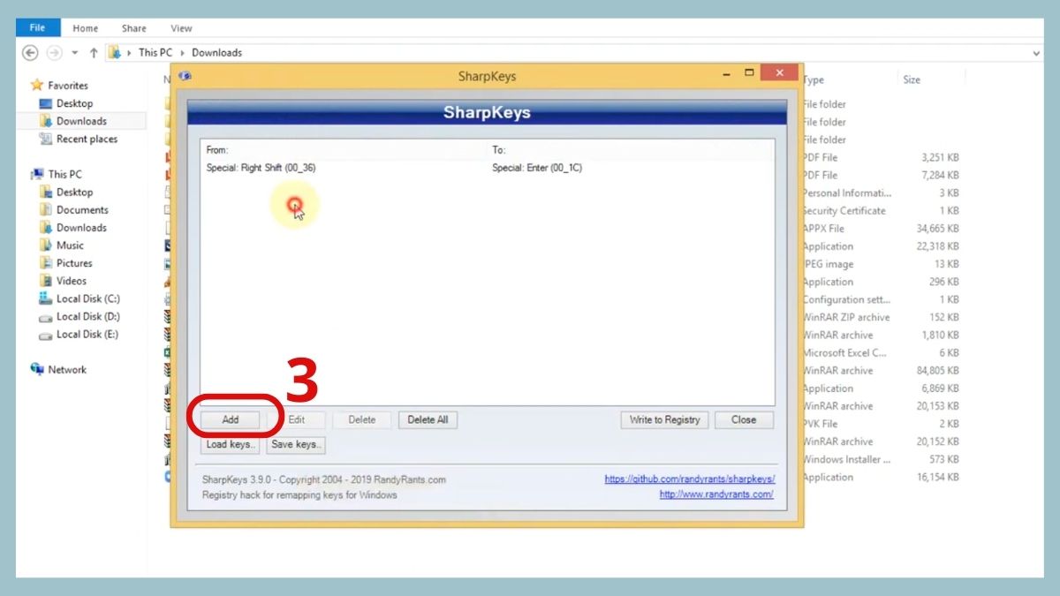Open the breadcrumb arrow after This PC

[181, 52]
